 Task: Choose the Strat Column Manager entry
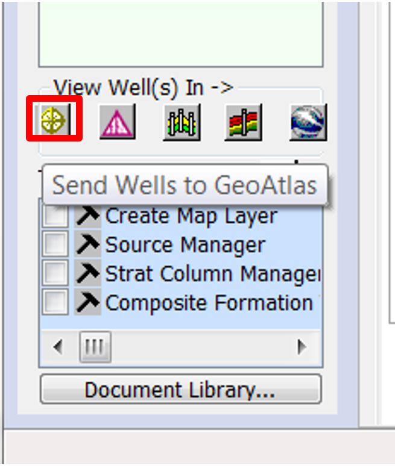tap(213, 274)
